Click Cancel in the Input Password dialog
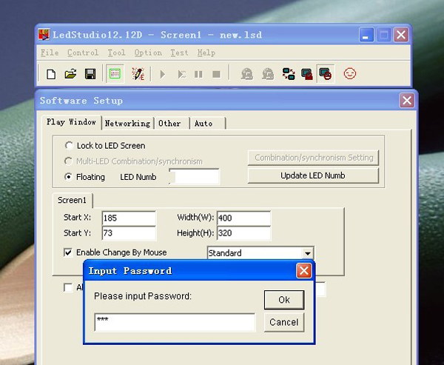The width and height of the screenshot is (444, 365). point(284,322)
